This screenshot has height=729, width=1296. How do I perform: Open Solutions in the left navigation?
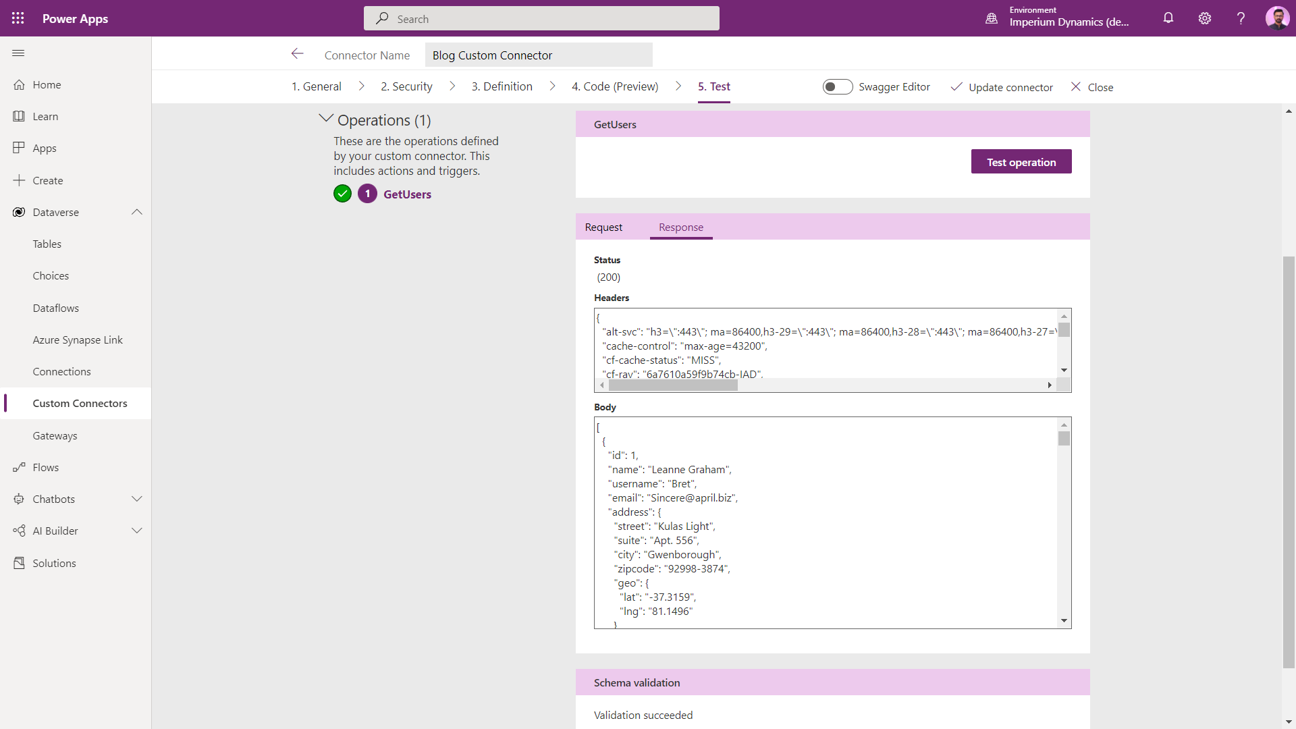(54, 563)
